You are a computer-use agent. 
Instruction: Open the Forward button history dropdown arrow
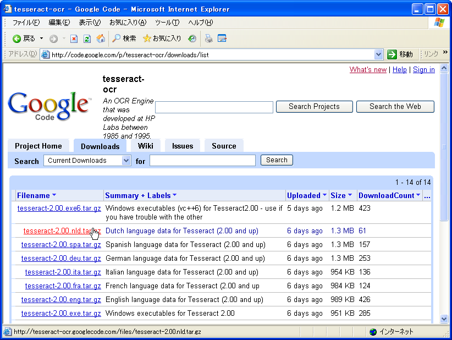pyautogui.click(x=64, y=39)
